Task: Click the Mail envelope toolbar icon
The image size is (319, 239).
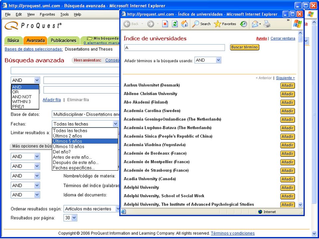Action: tap(255, 24)
